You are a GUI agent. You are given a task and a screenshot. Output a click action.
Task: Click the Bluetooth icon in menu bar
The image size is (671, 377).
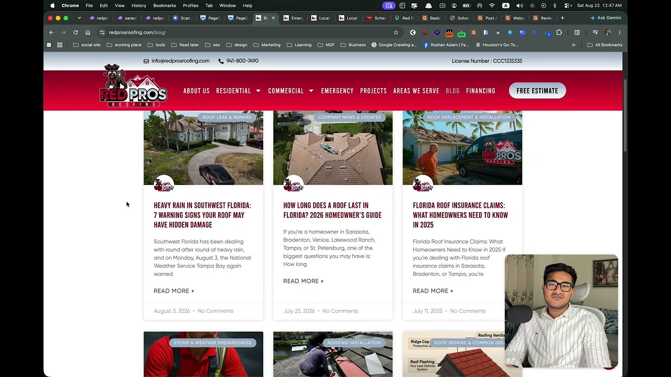(555, 5)
